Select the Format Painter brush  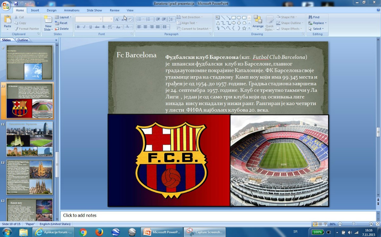[26, 29]
